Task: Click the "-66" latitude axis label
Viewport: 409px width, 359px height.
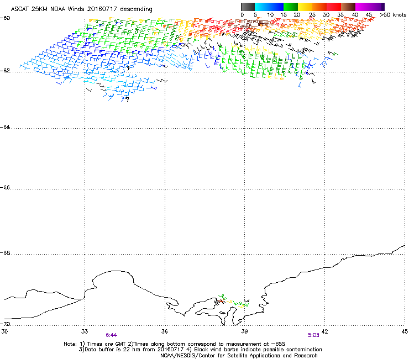Action: [5, 188]
